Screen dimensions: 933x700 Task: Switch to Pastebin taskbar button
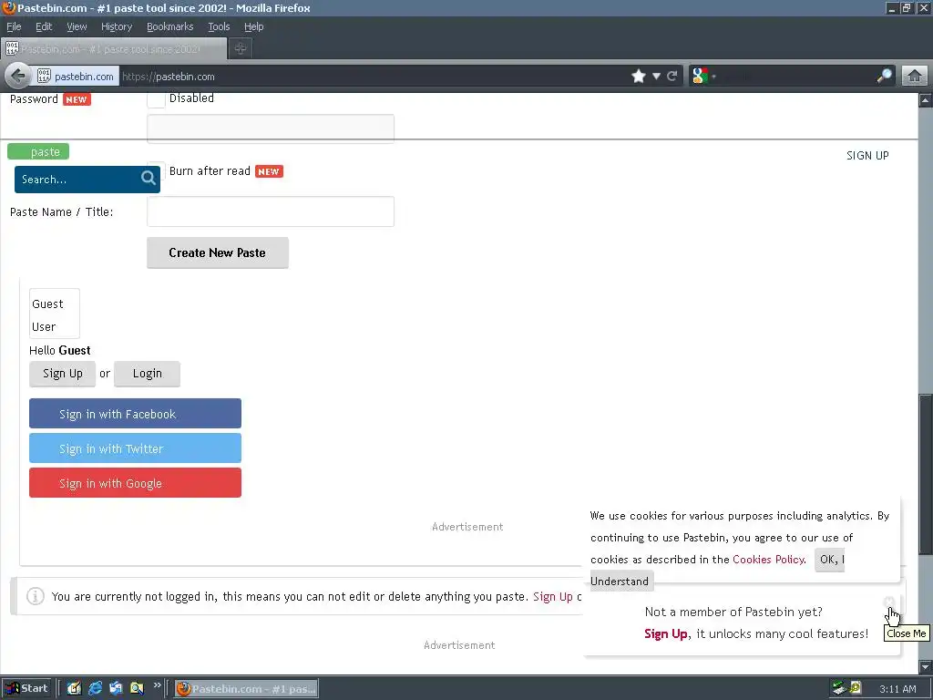pyautogui.click(x=246, y=689)
